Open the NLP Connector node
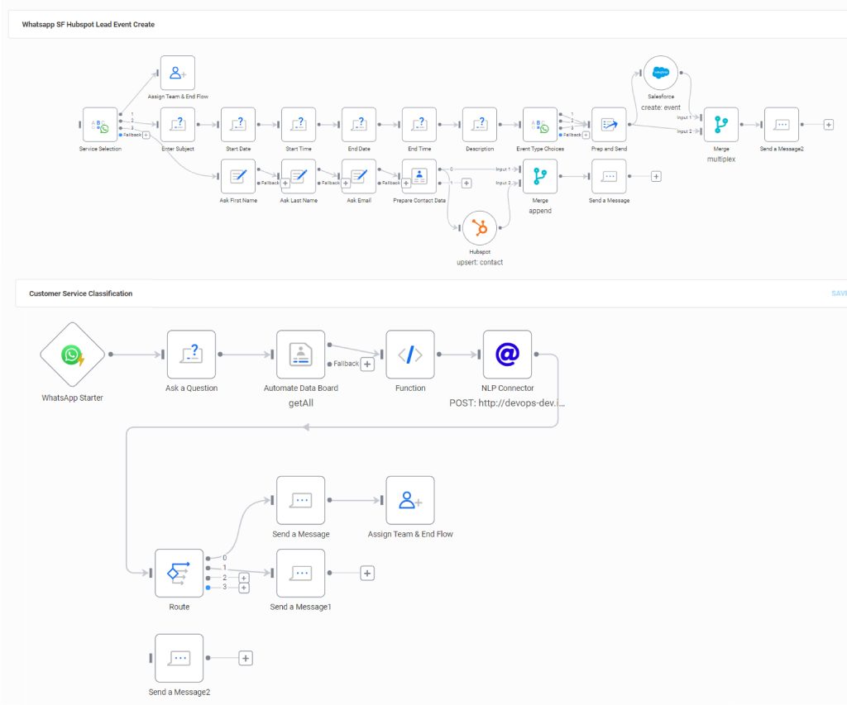Screen dimensions: 847x705 point(507,354)
